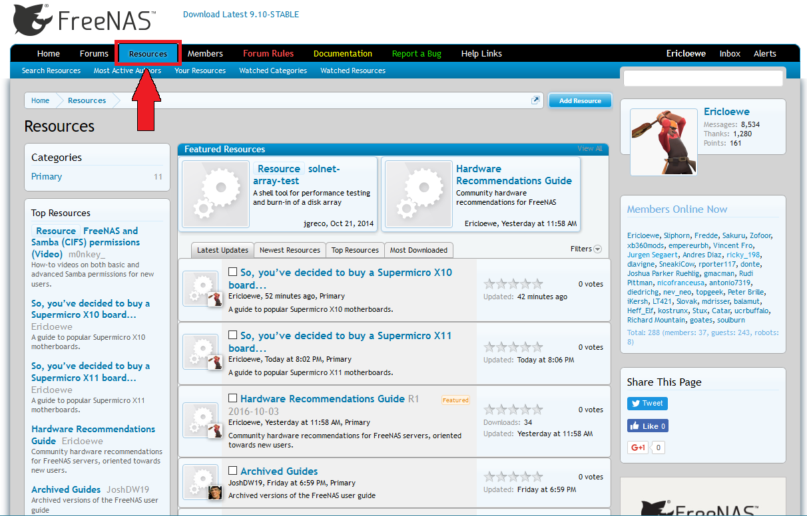Open the Home navigation tab
This screenshot has height=516, width=807.
pos(49,54)
